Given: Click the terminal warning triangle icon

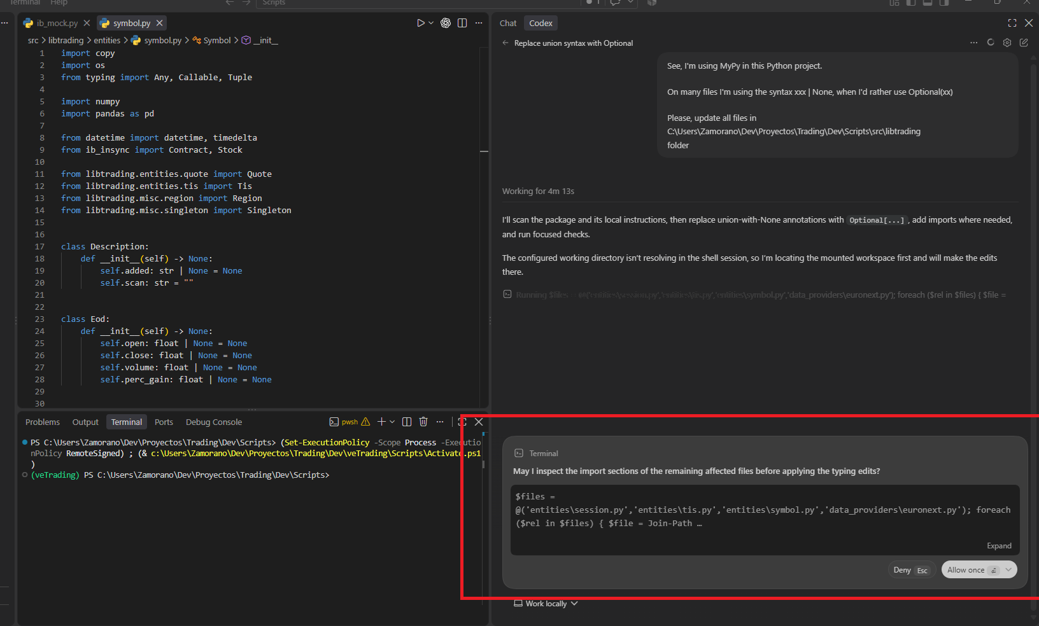Looking at the screenshot, I should [x=365, y=422].
